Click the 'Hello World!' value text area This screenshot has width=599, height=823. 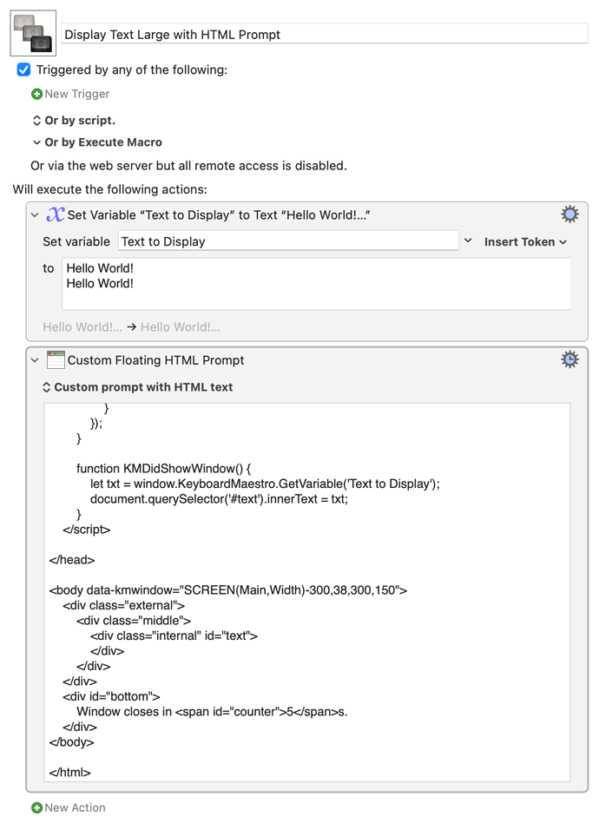point(316,283)
